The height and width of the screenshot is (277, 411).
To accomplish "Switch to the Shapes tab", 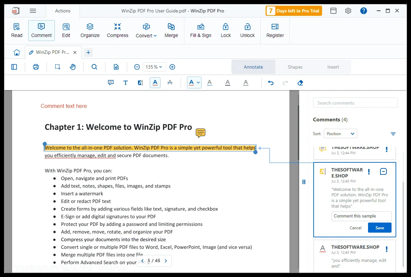I will (x=295, y=67).
